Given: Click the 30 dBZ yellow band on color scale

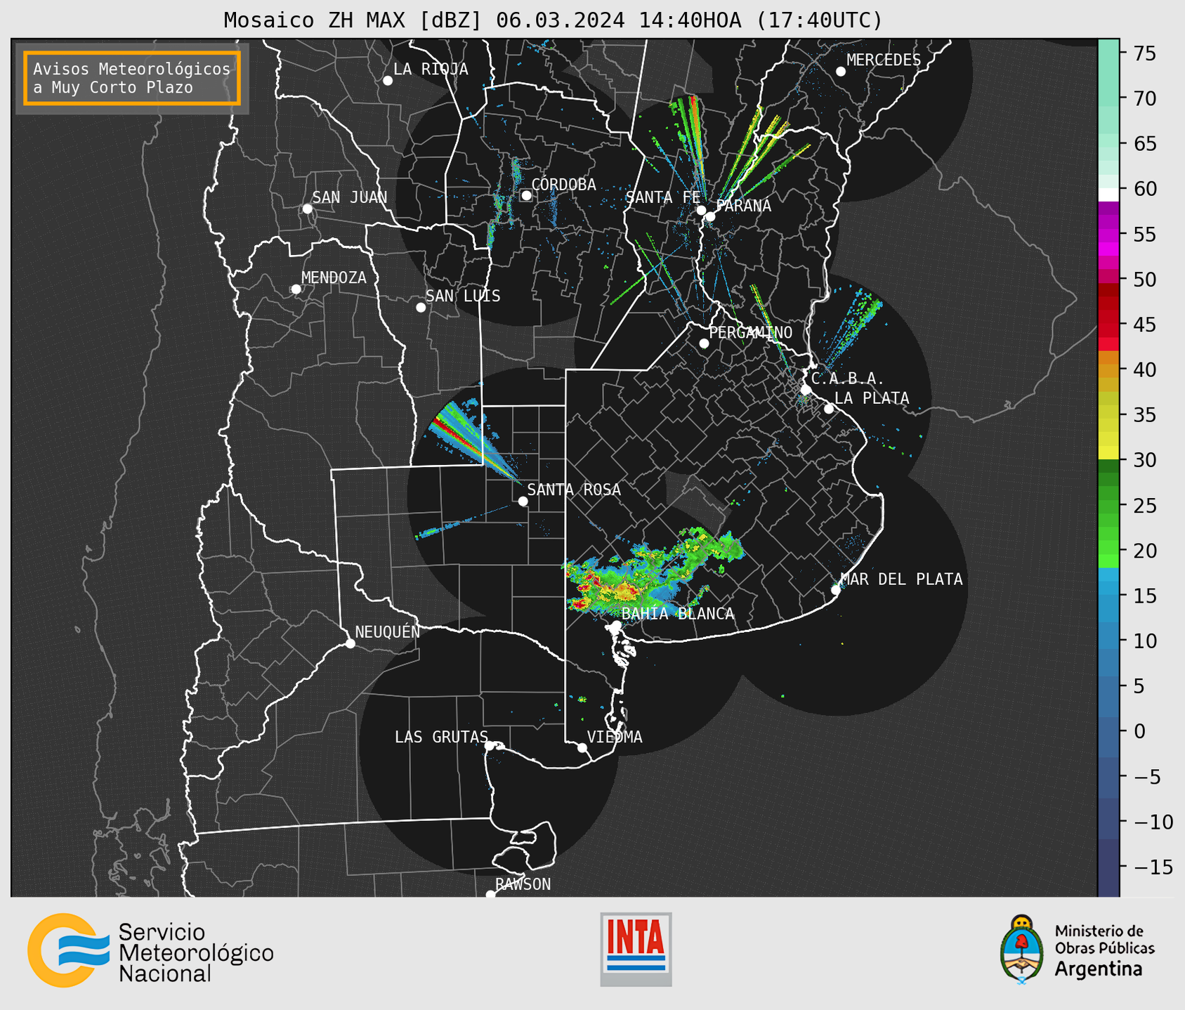Looking at the screenshot, I should (x=1108, y=453).
